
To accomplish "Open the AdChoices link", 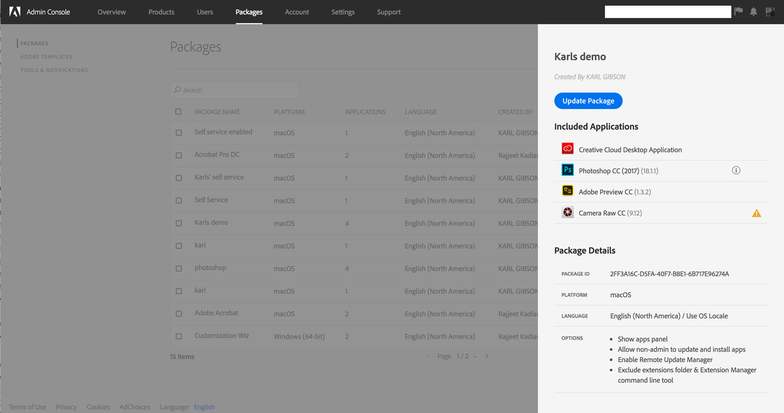I will pyautogui.click(x=135, y=407).
